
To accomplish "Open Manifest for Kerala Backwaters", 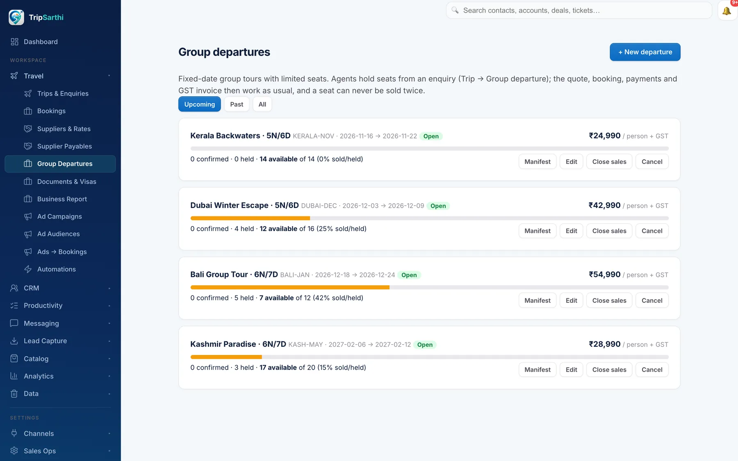I will pyautogui.click(x=538, y=161).
